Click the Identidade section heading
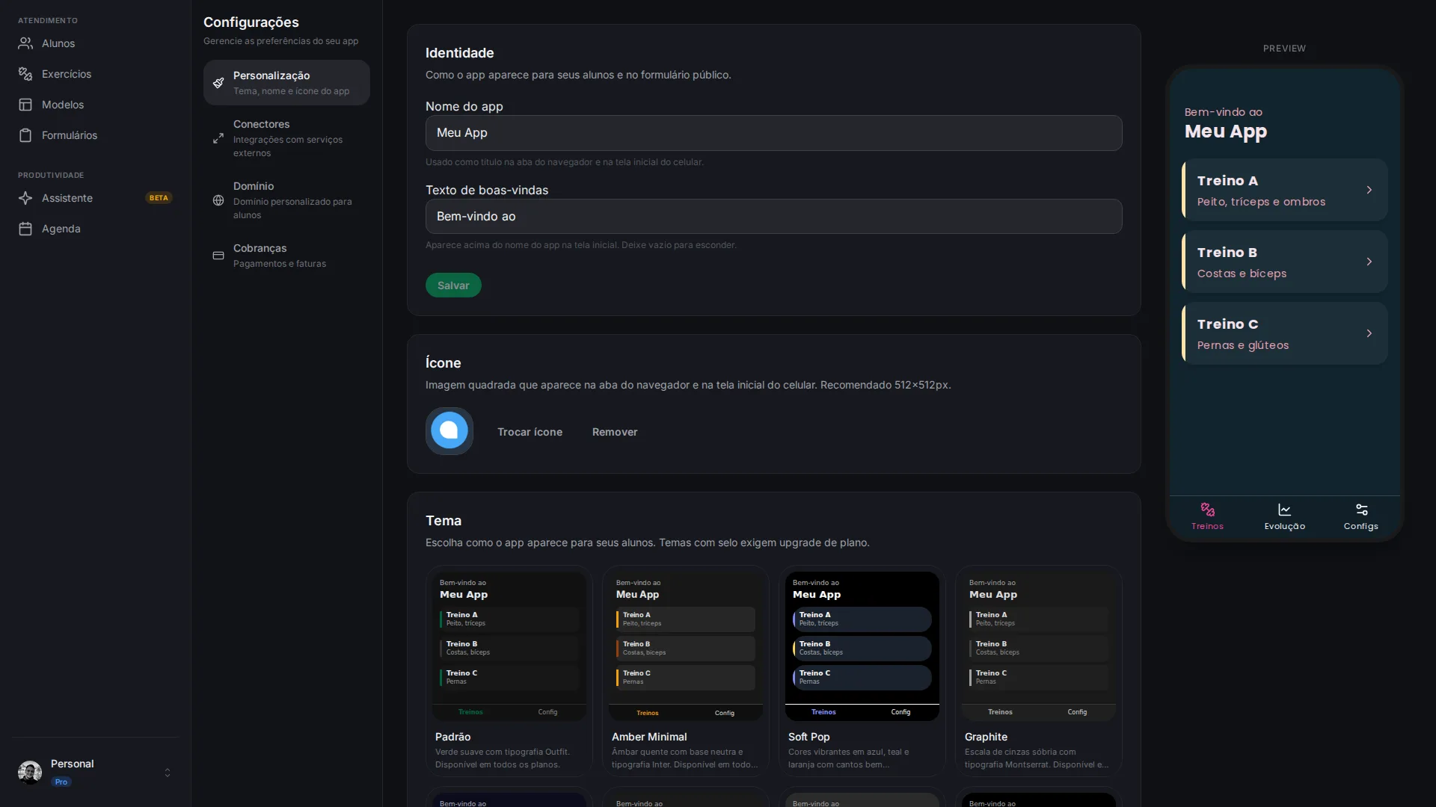Viewport: 1436px width, 807px height. [460, 53]
